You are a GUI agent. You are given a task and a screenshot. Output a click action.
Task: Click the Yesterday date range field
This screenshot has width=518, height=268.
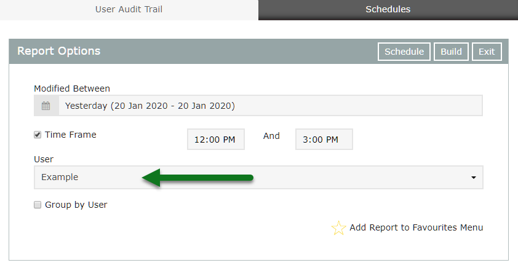pos(271,106)
